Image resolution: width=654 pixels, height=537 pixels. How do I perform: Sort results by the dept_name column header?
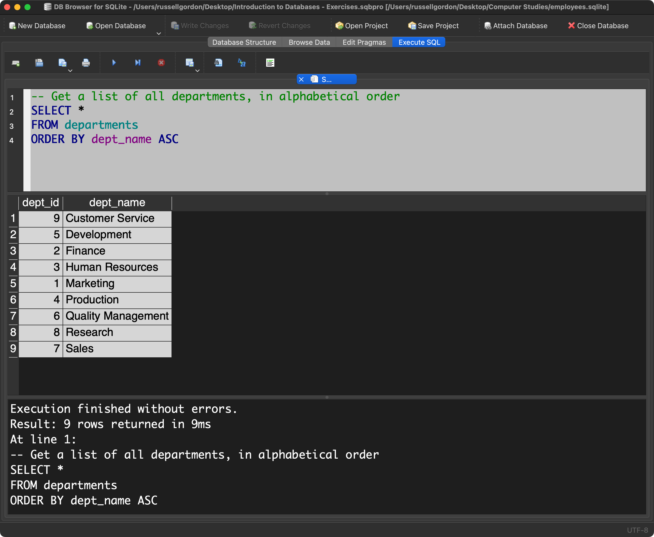click(117, 202)
